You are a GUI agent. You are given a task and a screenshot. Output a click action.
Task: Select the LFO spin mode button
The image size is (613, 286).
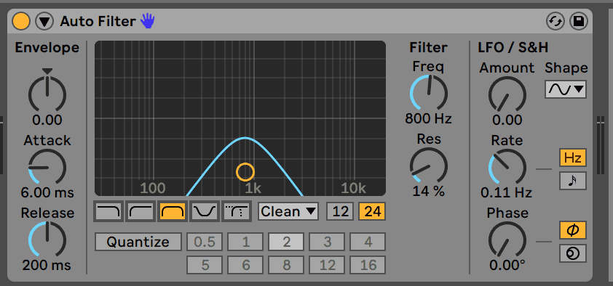573,253
